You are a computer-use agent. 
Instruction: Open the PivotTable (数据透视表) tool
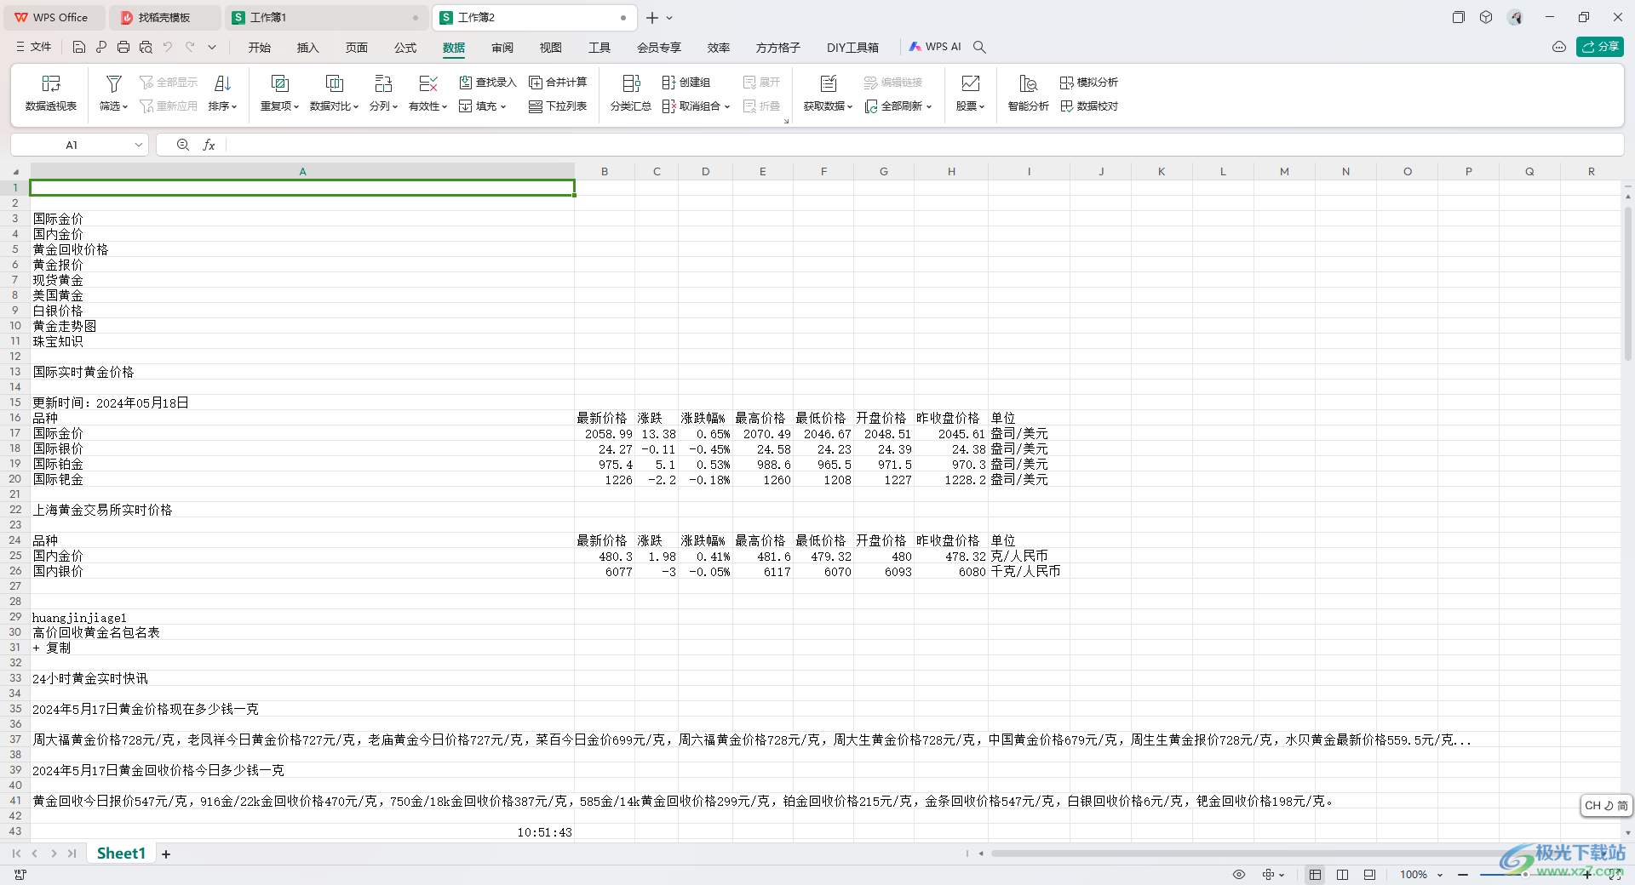51,93
